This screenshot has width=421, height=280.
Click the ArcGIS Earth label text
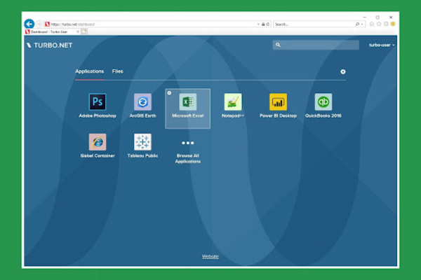click(142, 115)
